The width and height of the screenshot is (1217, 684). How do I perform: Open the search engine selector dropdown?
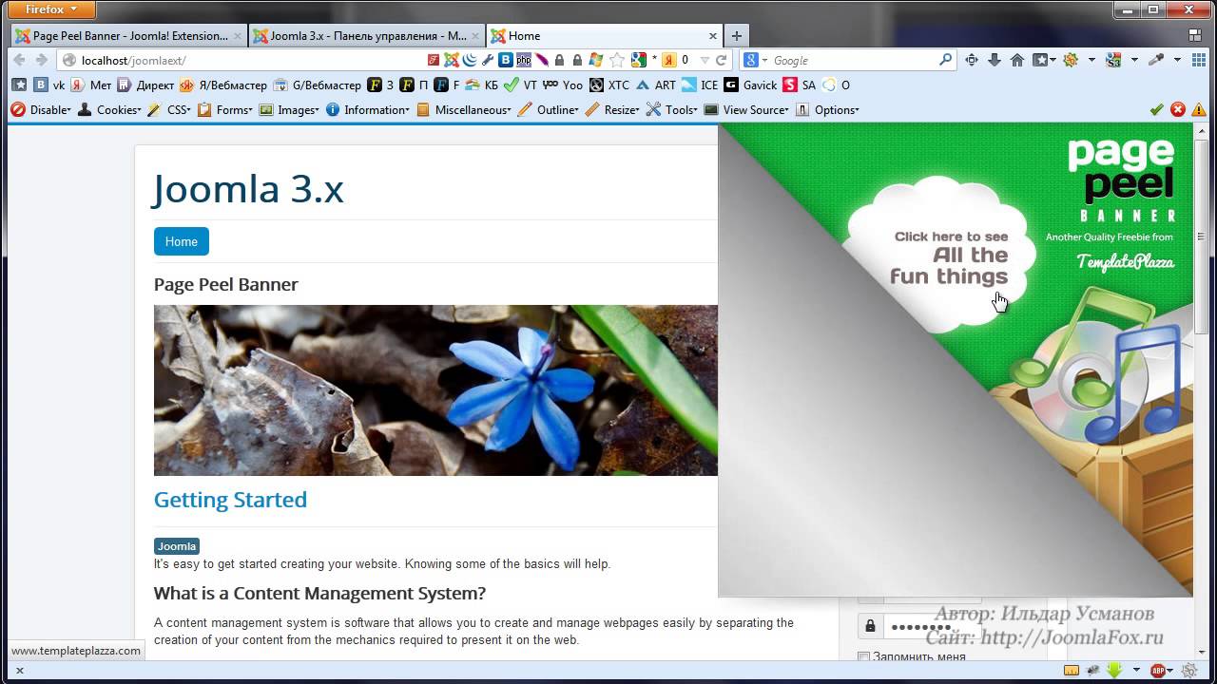pyautogui.click(x=756, y=60)
